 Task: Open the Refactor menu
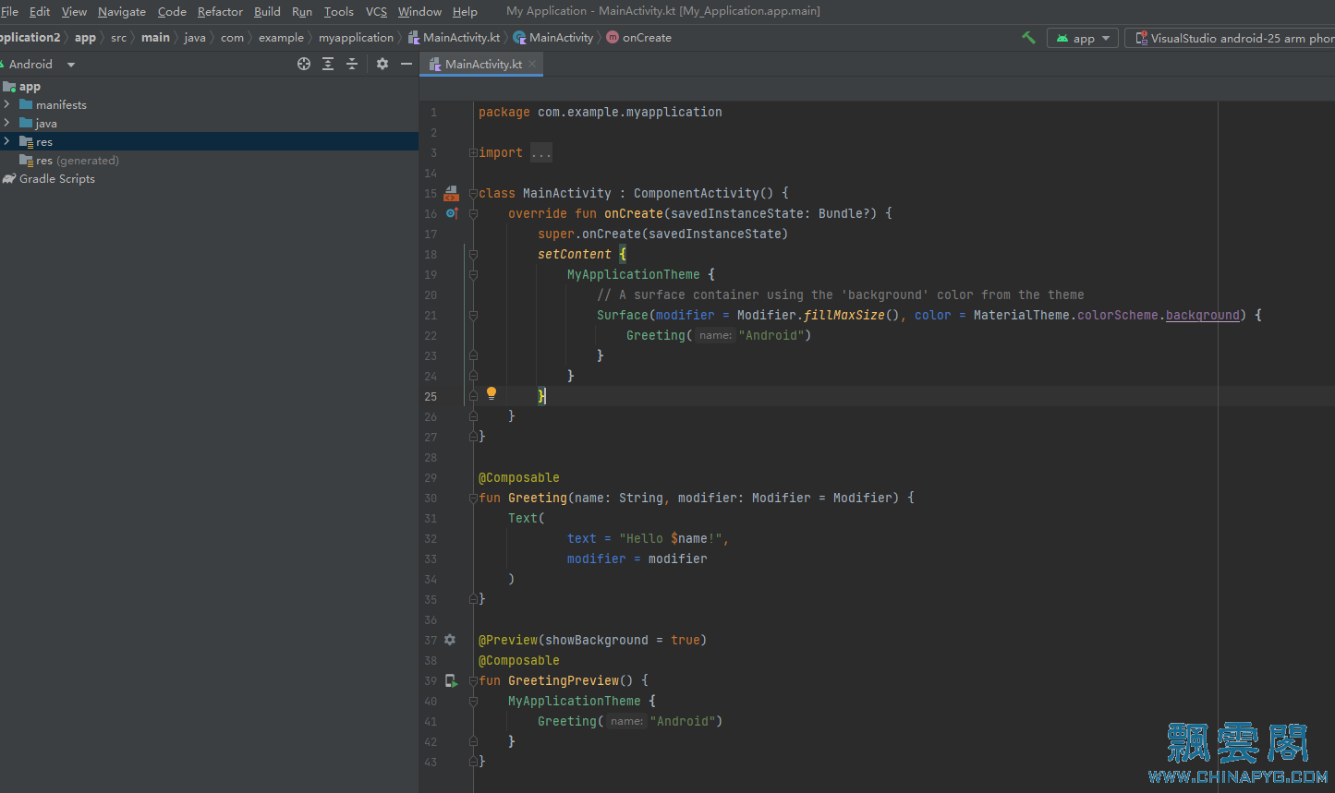220,11
